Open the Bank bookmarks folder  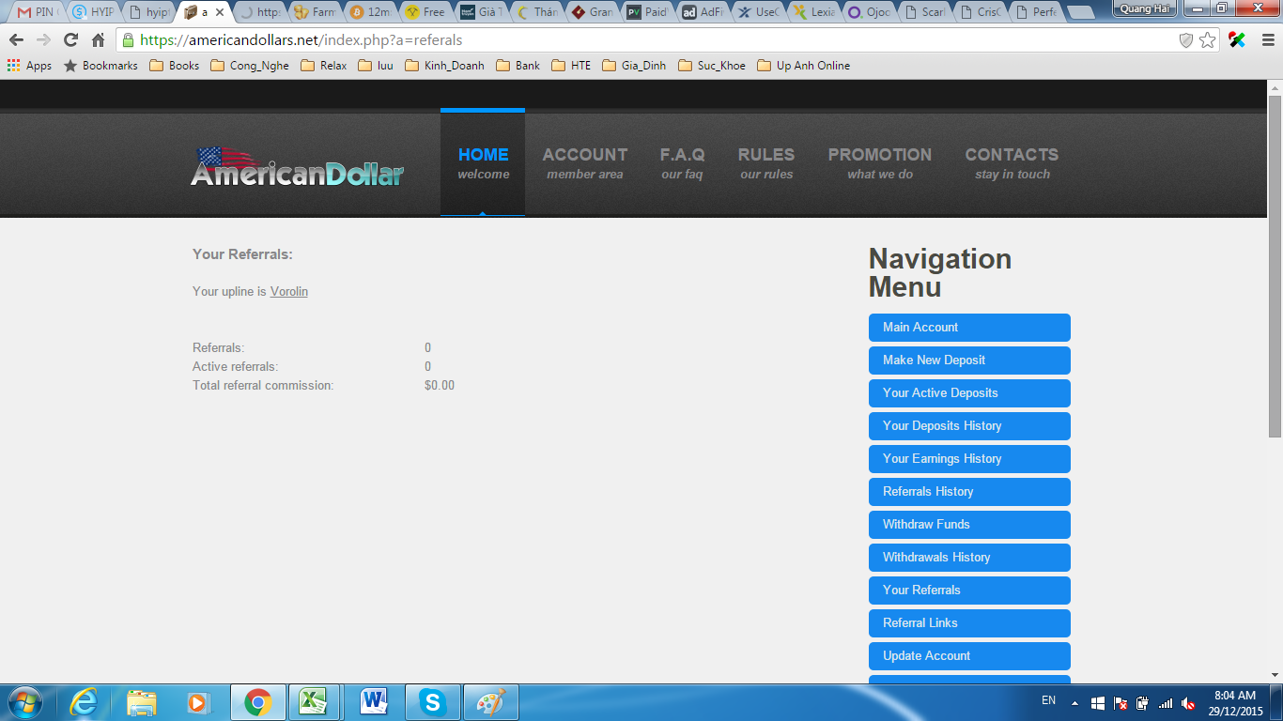518,66
